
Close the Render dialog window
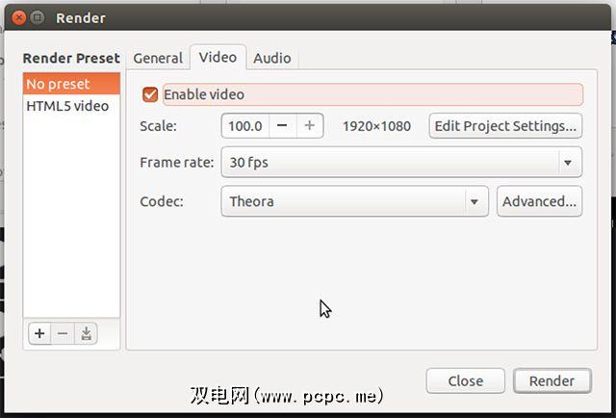pos(18,17)
